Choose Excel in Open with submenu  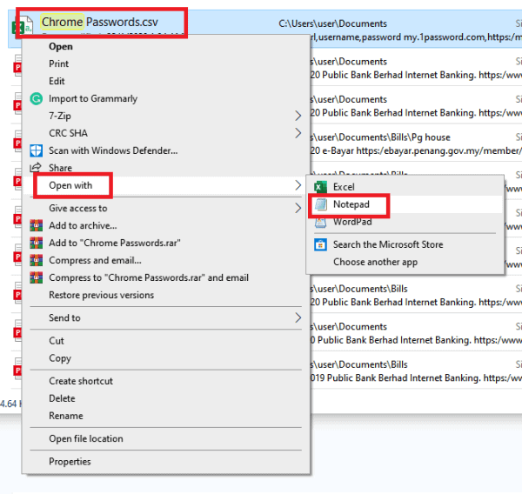[x=344, y=187]
